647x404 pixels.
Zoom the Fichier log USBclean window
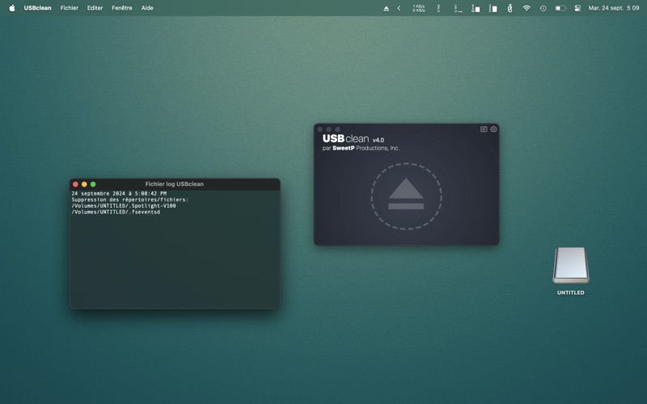tap(93, 184)
